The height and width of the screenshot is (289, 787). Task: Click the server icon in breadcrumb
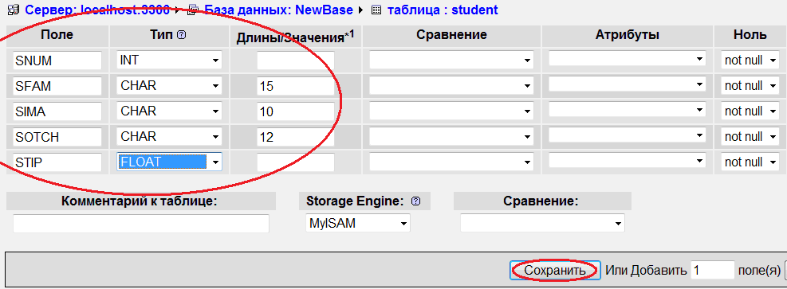point(14,10)
